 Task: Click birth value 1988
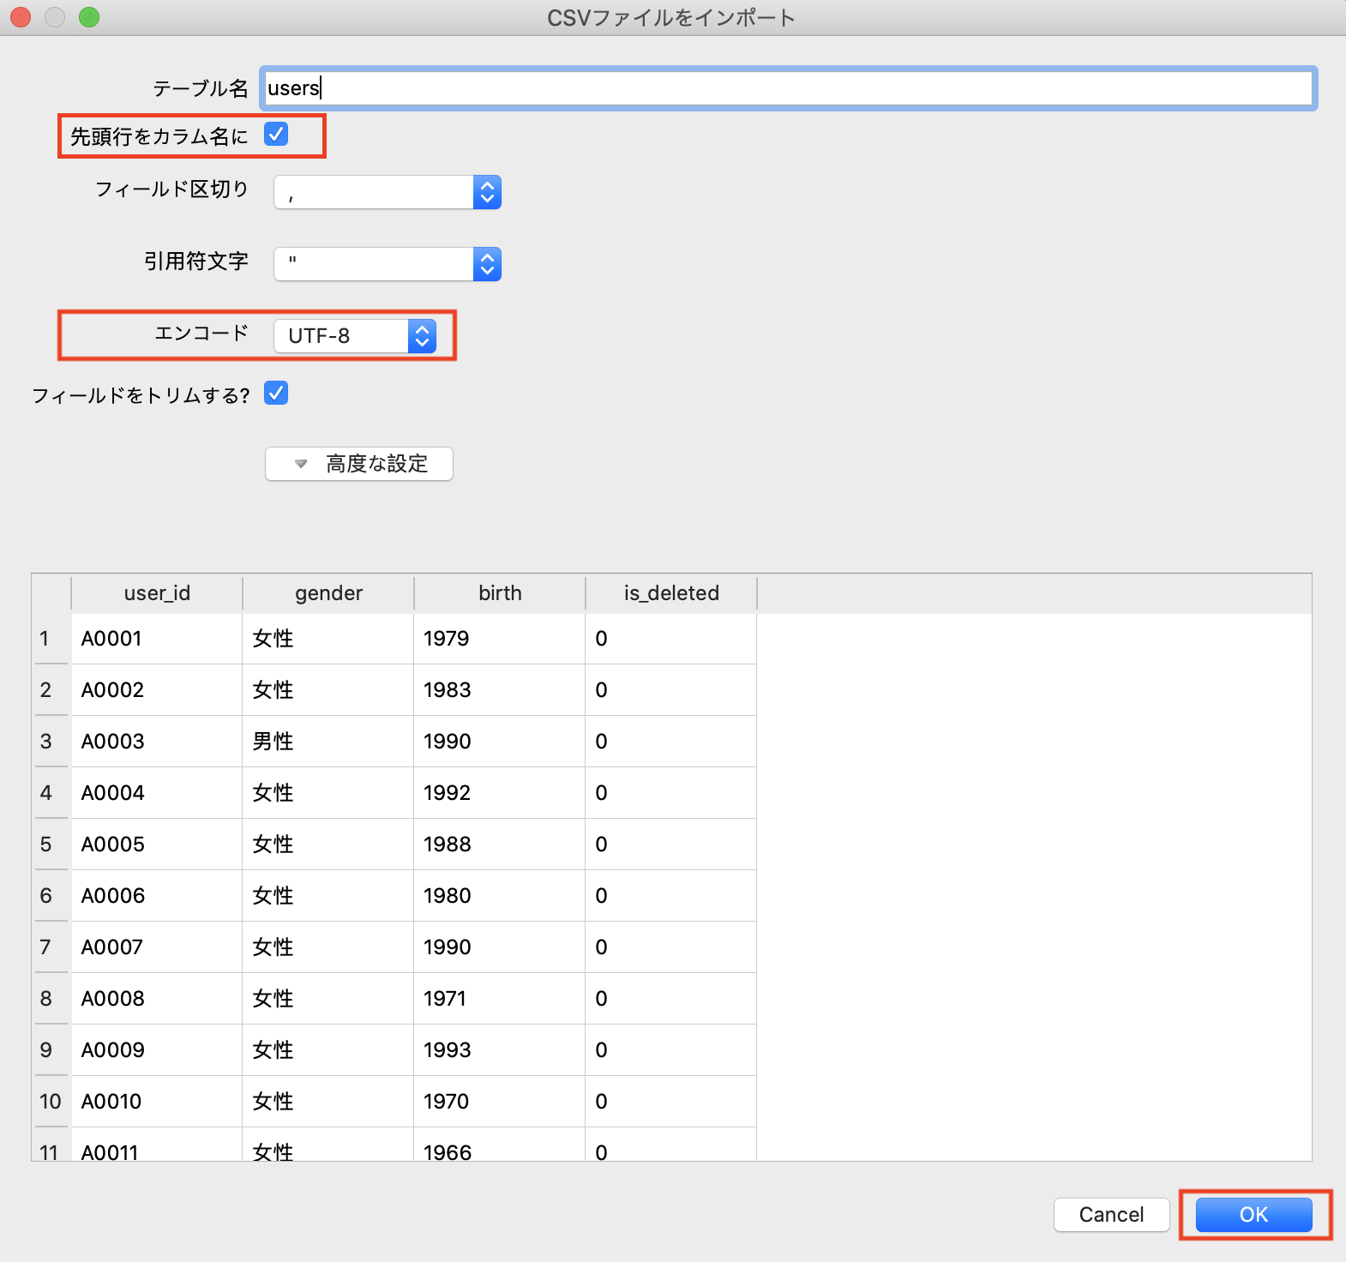tap(500, 844)
